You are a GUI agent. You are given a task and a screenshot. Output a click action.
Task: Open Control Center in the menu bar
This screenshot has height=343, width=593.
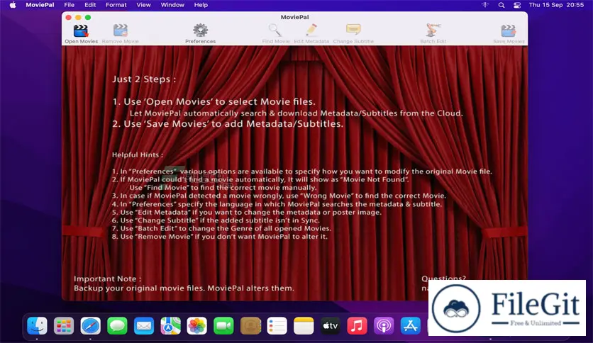517,5
